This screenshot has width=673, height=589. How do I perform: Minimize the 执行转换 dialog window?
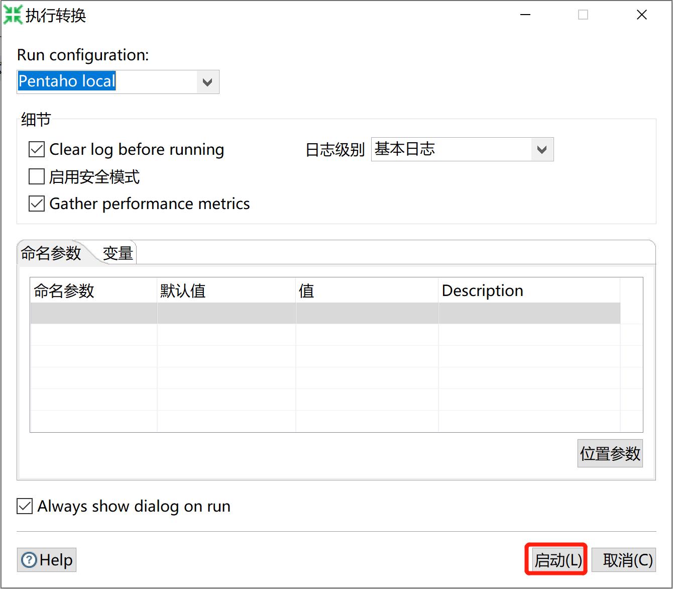(x=525, y=15)
